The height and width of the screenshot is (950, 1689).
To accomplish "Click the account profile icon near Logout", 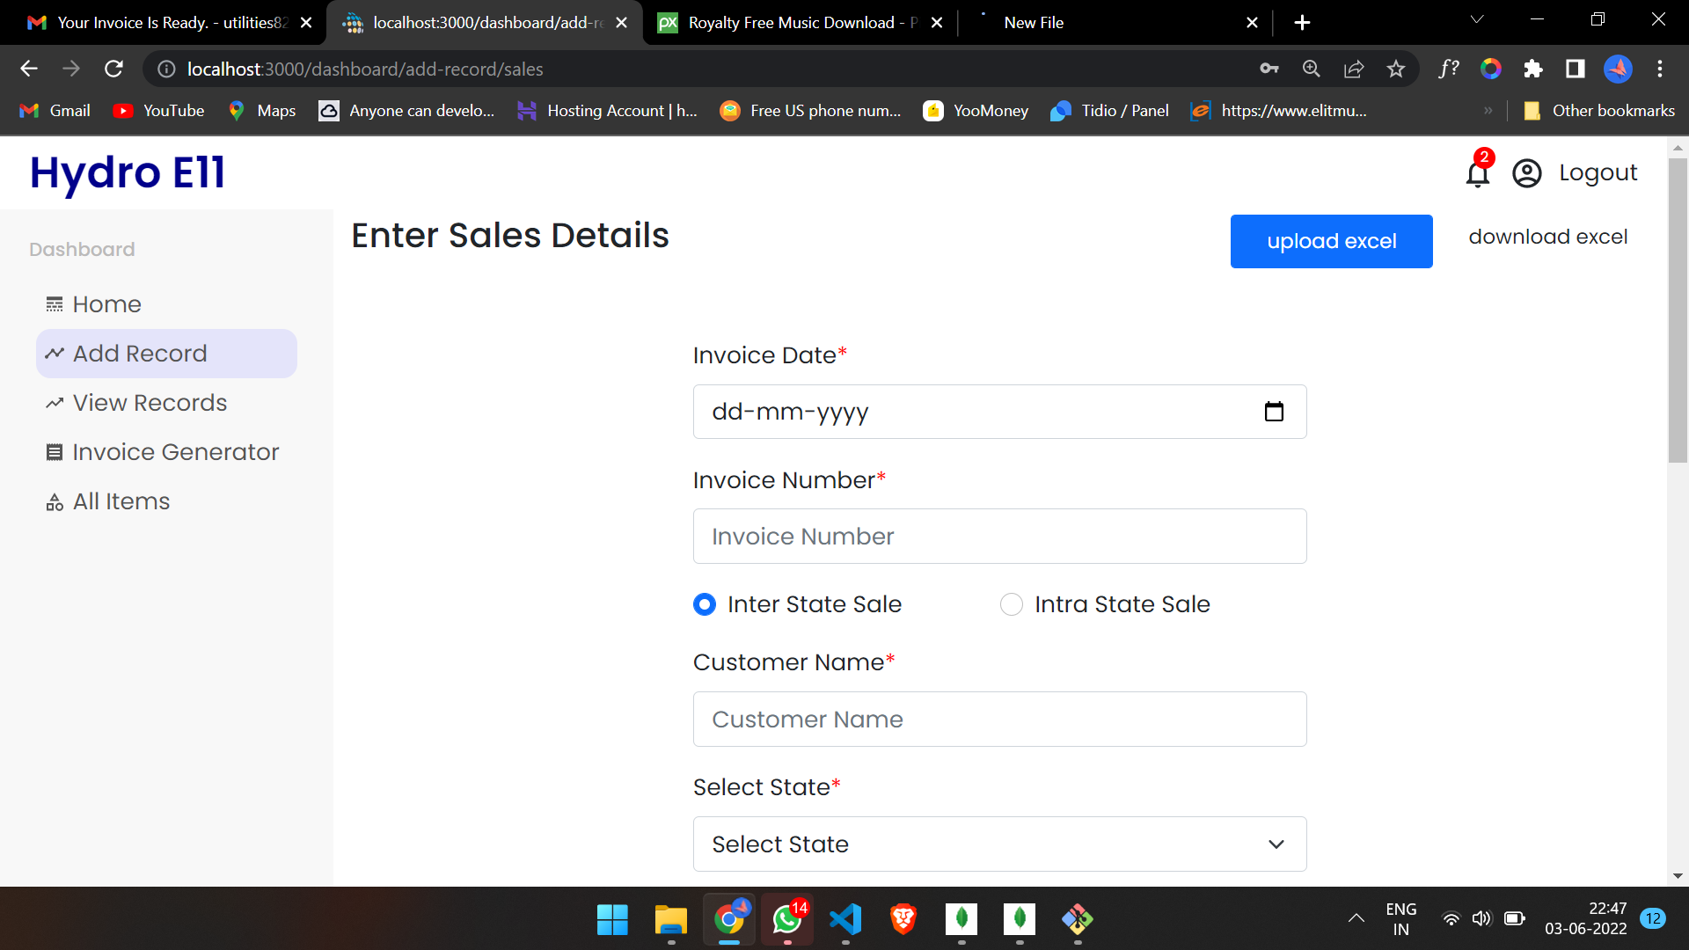I will coord(1526,173).
